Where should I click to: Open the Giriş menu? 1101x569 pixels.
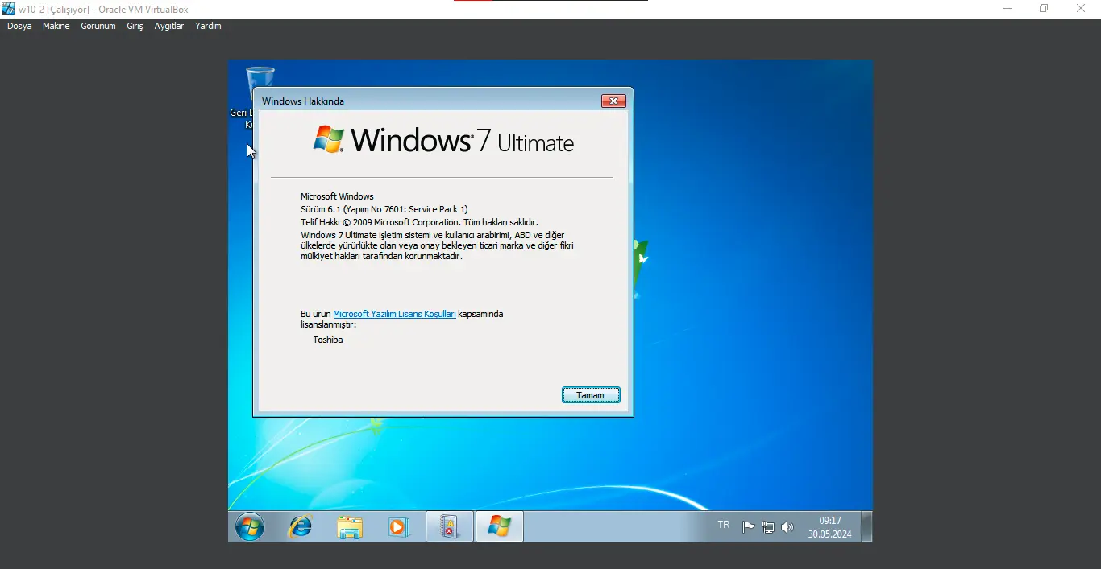pyautogui.click(x=135, y=26)
